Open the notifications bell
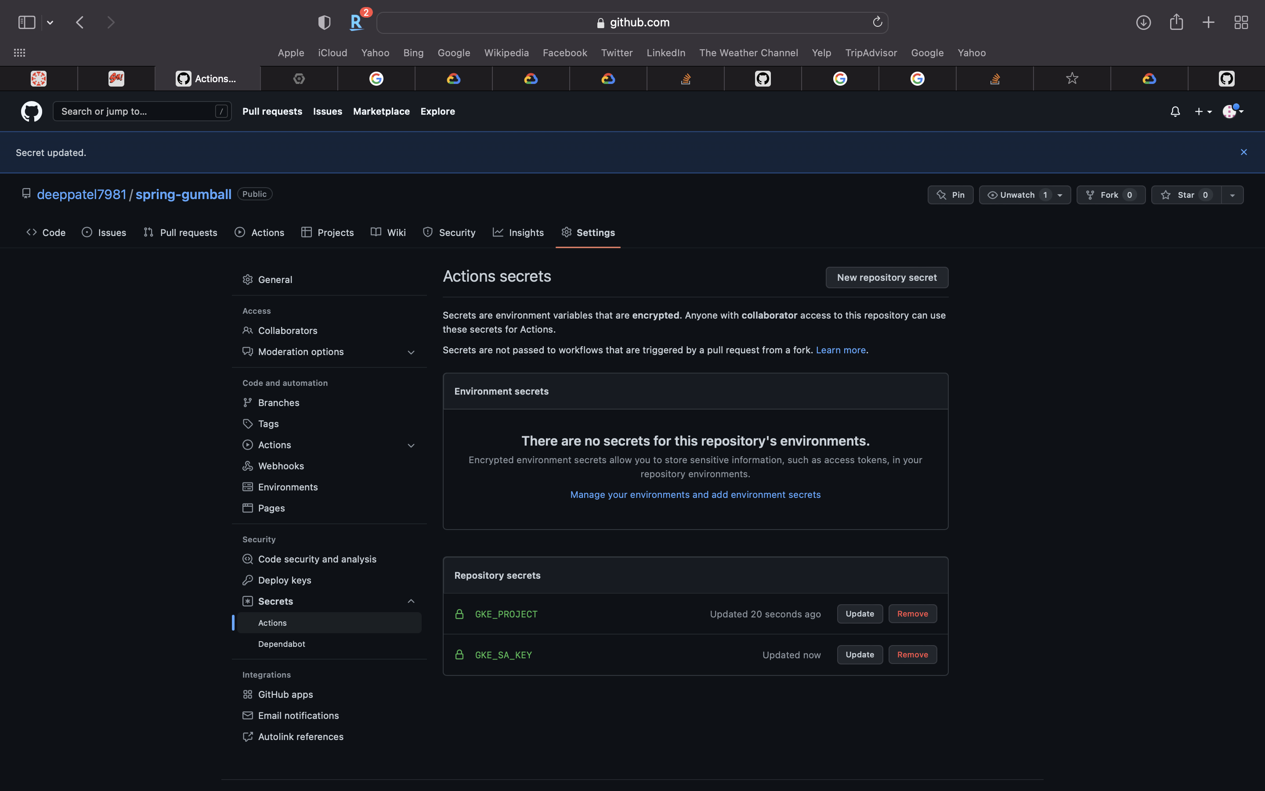This screenshot has width=1265, height=791. 1175,112
